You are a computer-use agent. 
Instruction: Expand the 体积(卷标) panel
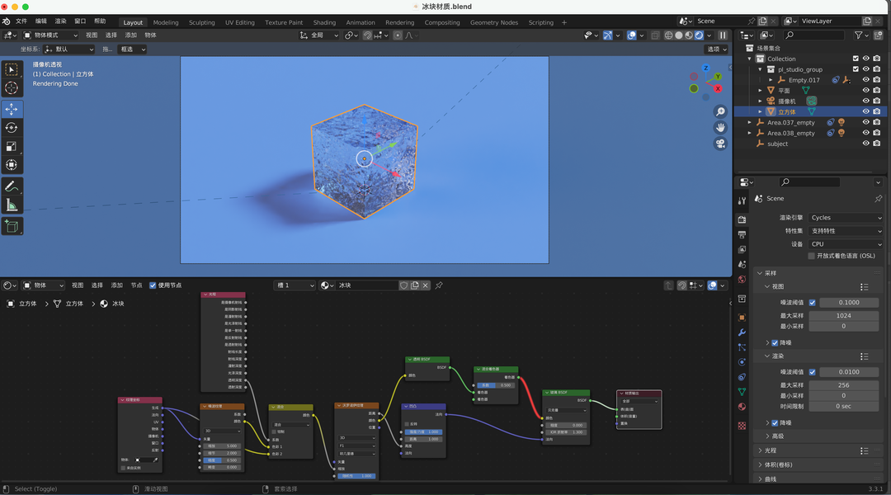(778, 464)
